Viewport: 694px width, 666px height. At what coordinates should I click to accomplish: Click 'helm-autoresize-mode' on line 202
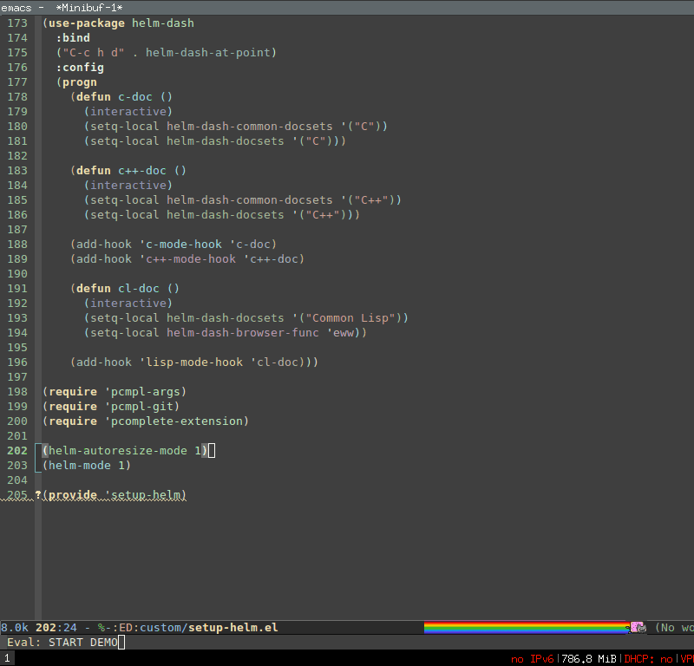(118, 451)
